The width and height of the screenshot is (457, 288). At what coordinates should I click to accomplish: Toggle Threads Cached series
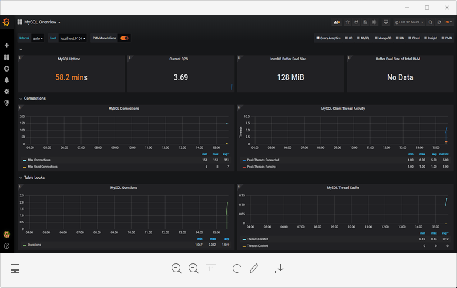(257, 246)
